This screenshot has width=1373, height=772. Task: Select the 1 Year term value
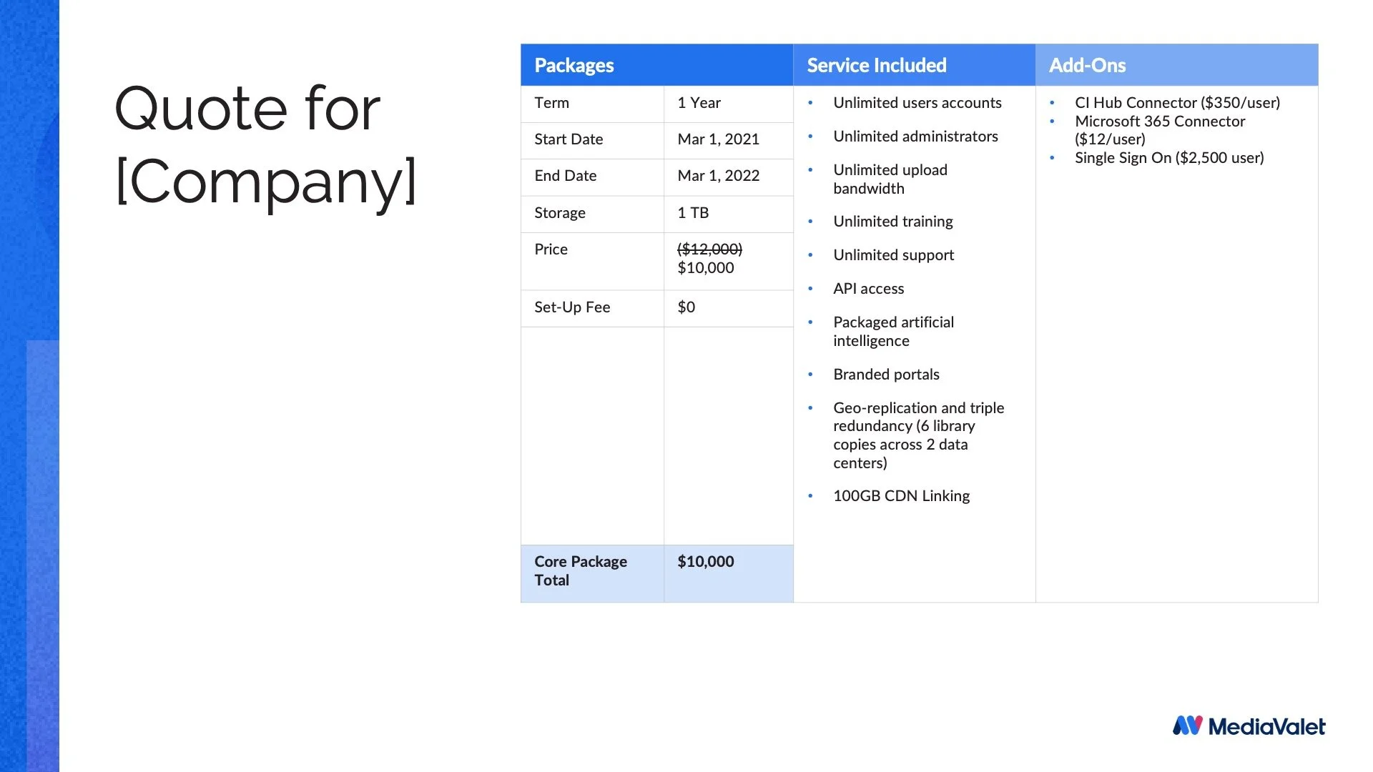point(699,103)
